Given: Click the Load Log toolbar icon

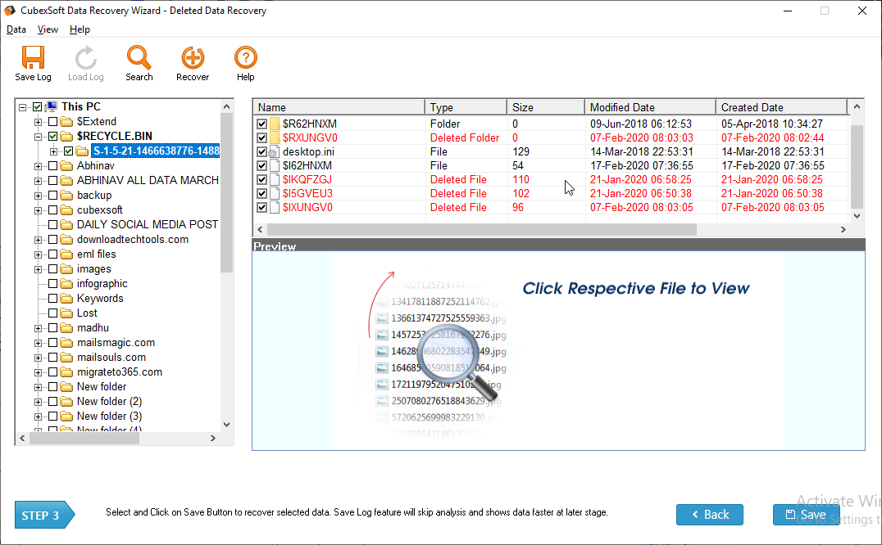Looking at the screenshot, I should tap(85, 58).
